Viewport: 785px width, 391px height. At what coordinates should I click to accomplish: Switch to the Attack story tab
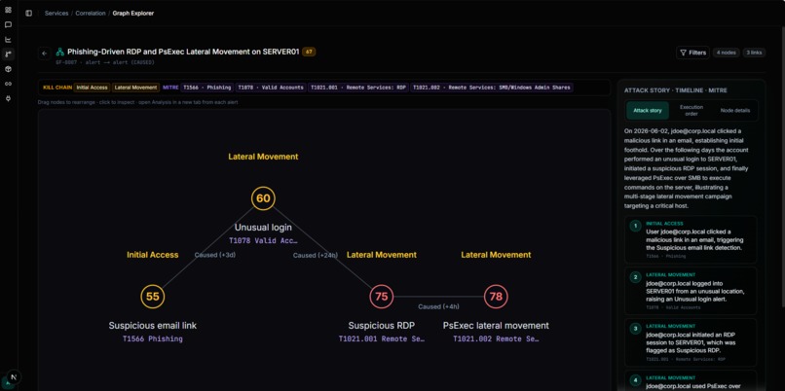click(648, 111)
